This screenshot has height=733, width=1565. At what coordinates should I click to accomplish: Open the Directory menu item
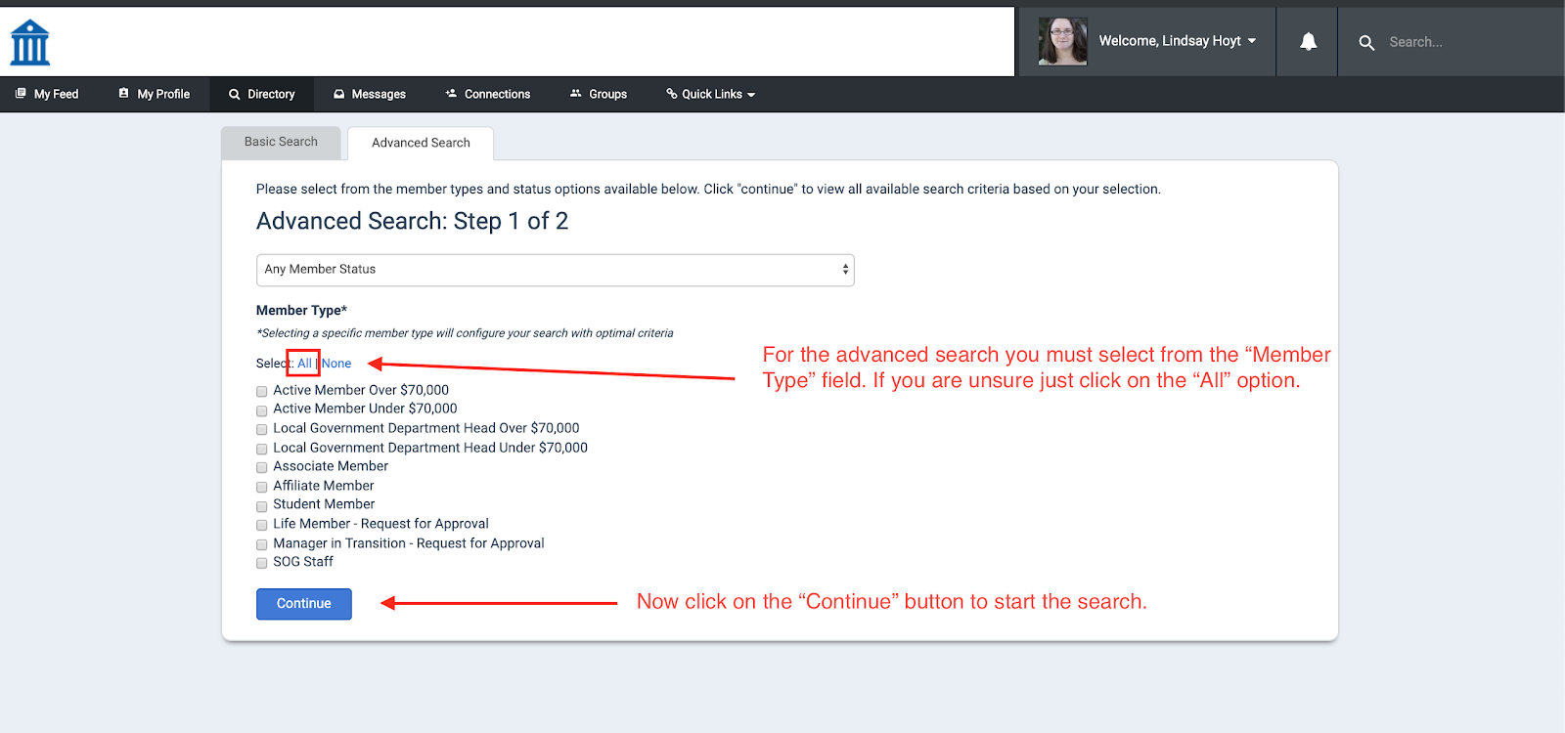click(262, 94)
